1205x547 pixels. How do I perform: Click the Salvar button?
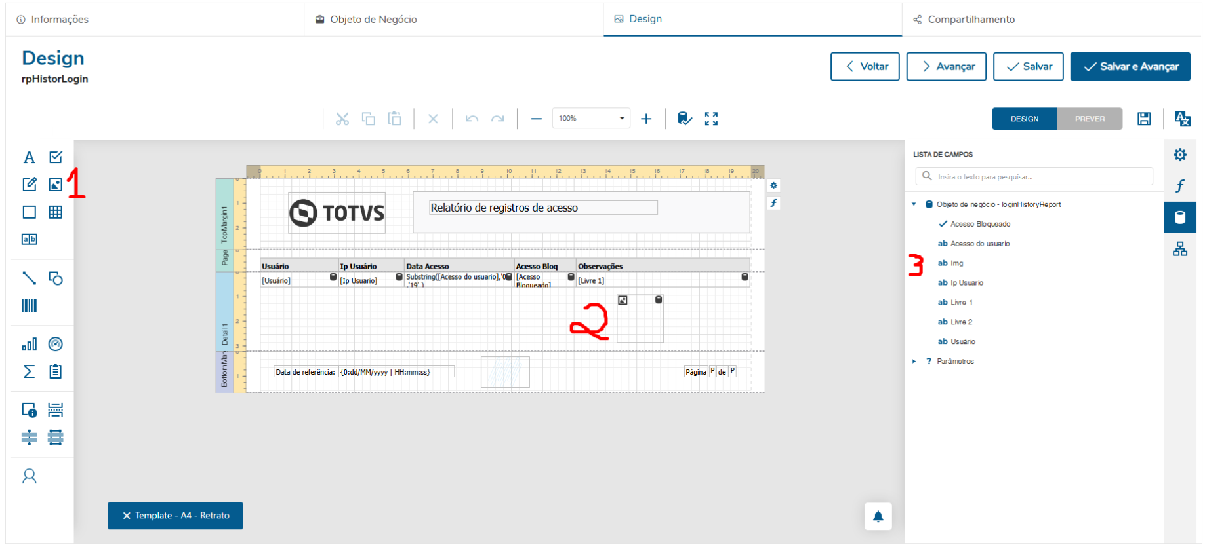click(x=1029, y=67)
